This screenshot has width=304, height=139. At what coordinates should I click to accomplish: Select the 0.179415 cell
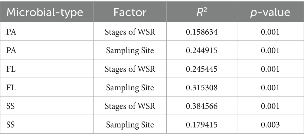(x=201, y=124)
